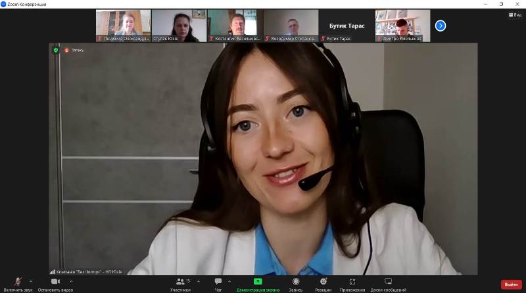Expand chat options arrow
The image size is (526, 293).
tap(229, 281)
